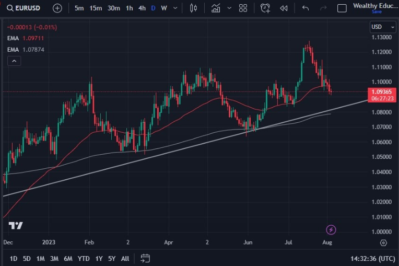Click the compare or add symbol plus icon

57,8
